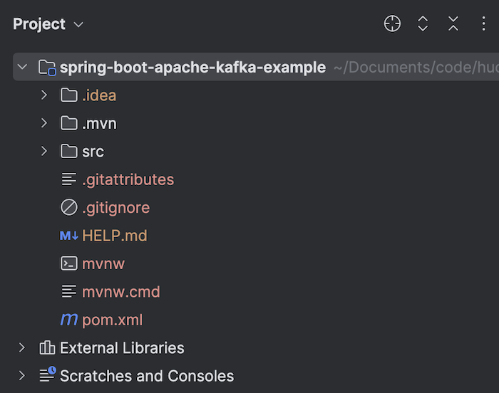Viewport: 499px width, 393px height.
Task: Click the Collapse All icon
Action: pyautogui.click(x=453, y=23)
